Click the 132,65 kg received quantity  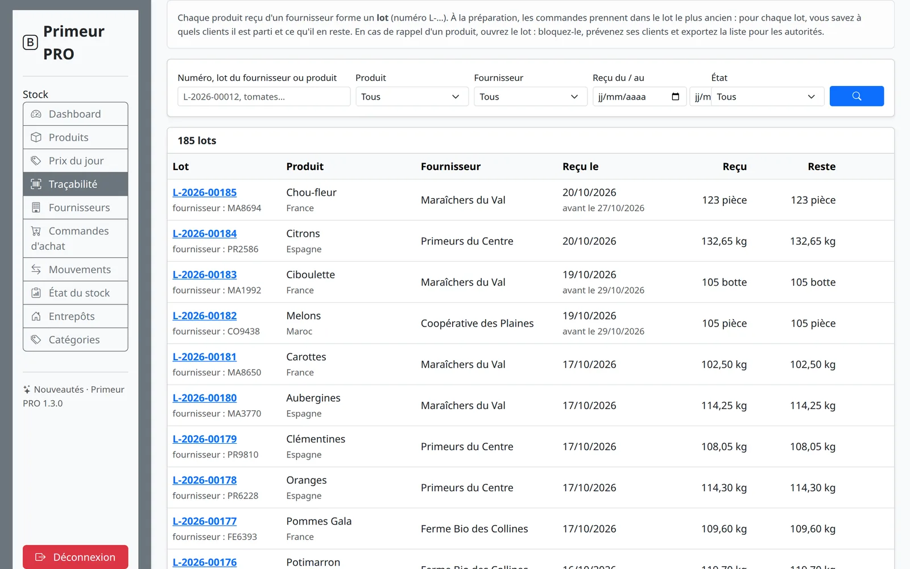pos(723,241)
